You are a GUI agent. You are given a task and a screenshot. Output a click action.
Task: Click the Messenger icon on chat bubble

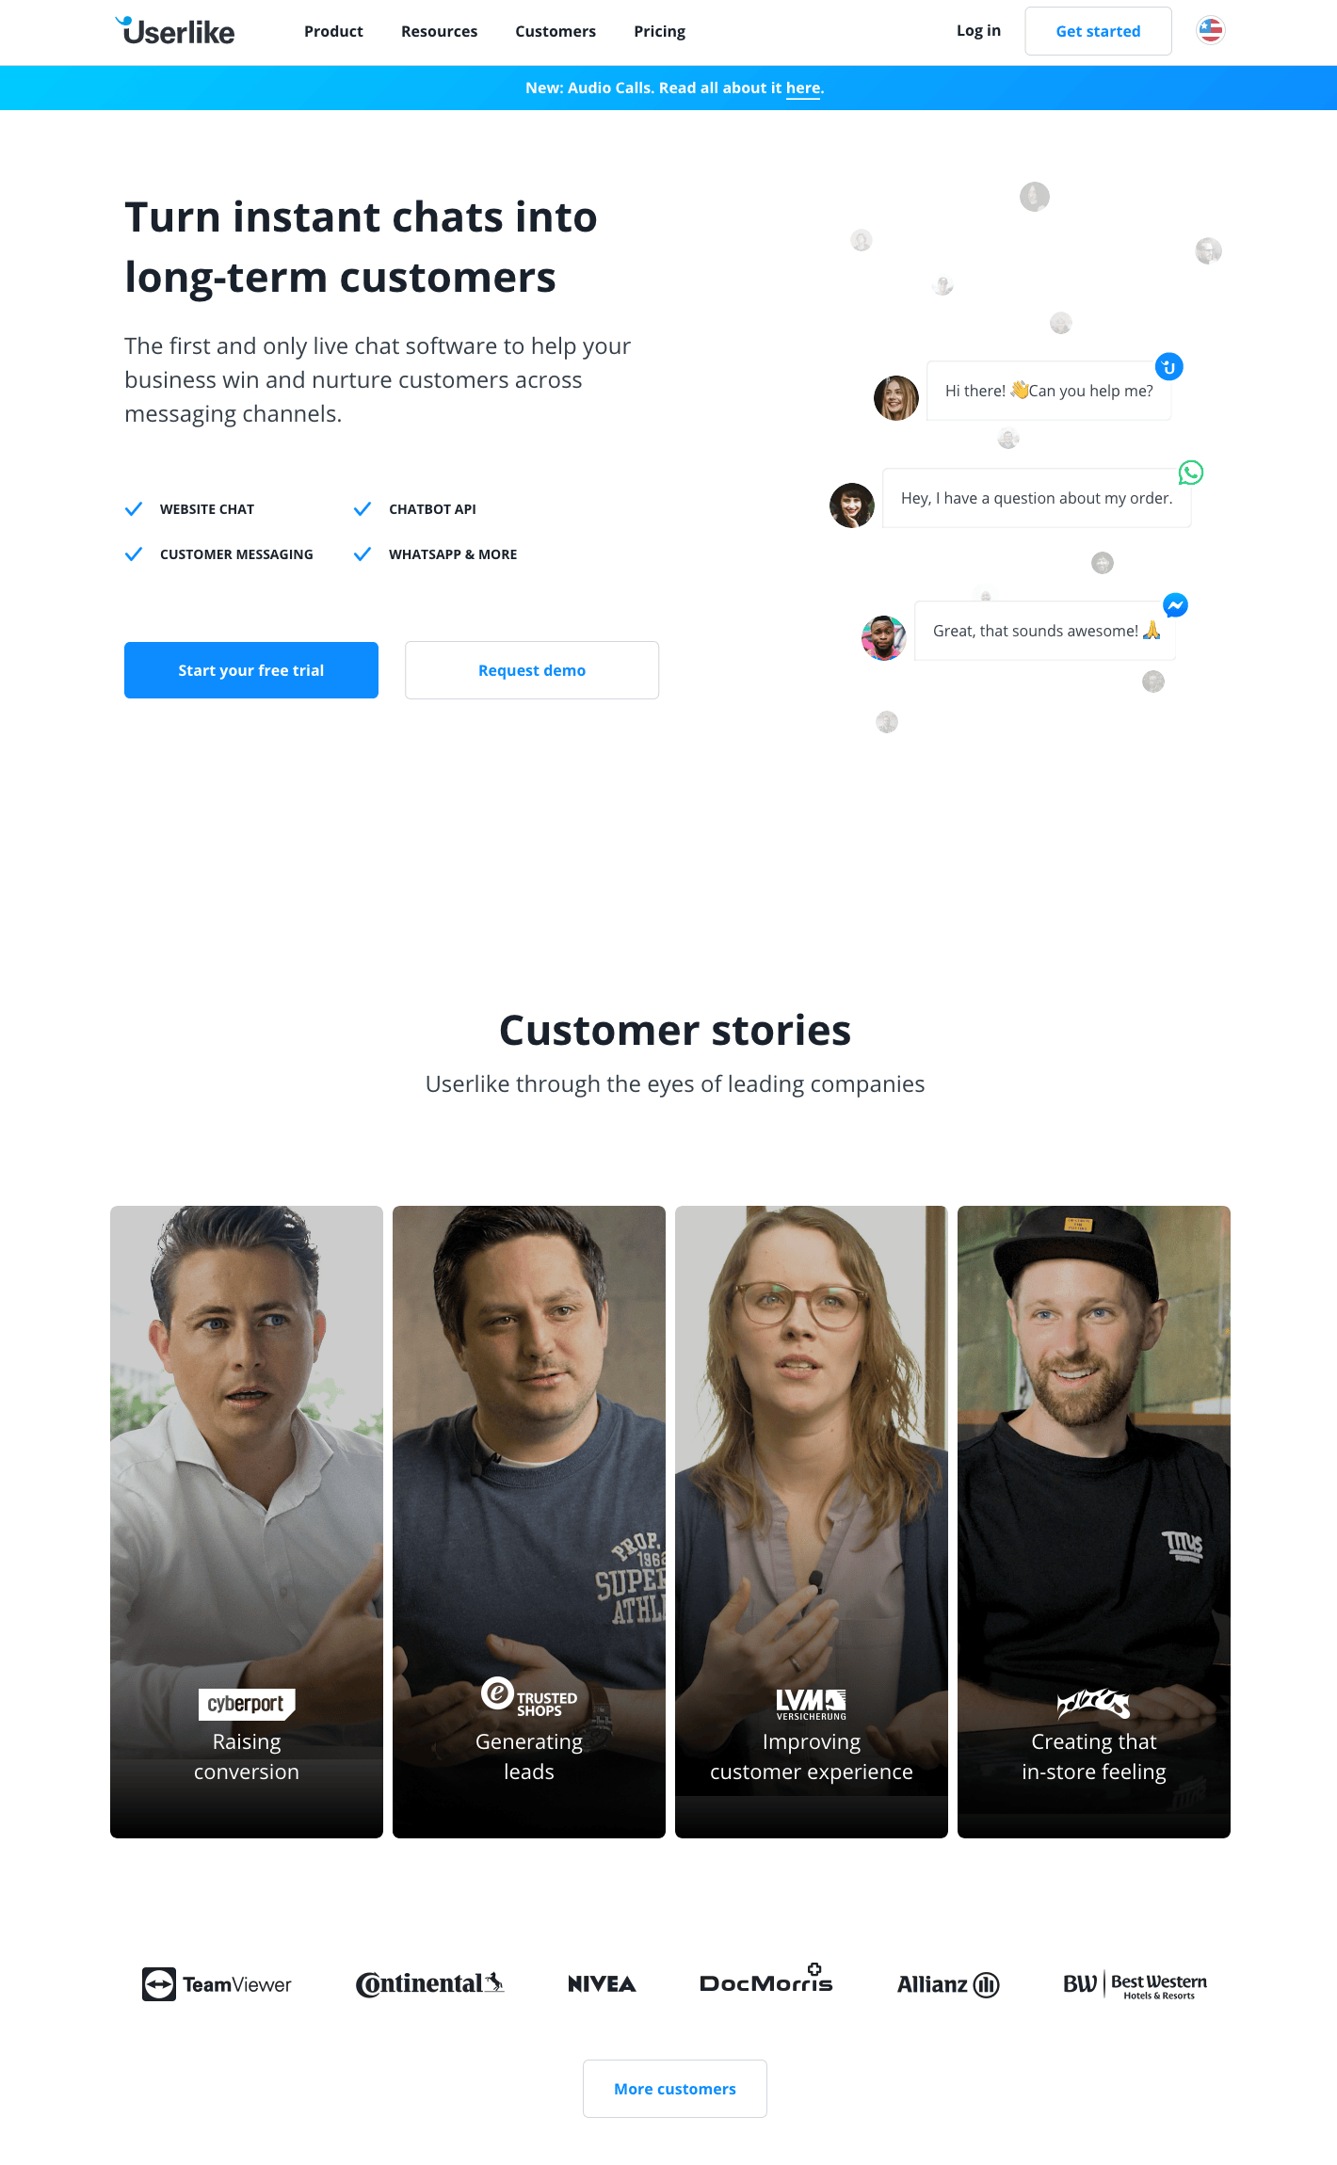click(x=1175, y=605)
